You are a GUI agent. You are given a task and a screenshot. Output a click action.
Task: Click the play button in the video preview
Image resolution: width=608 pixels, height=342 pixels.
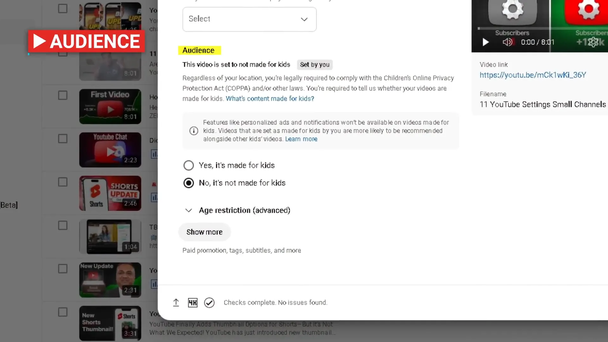(x=485, y=42)
